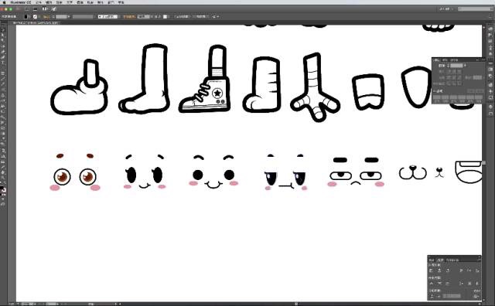This screenshot has width=495, height=306.
Task: Click horizontal align center icon in Align panel
Action: tap(439, 270)
